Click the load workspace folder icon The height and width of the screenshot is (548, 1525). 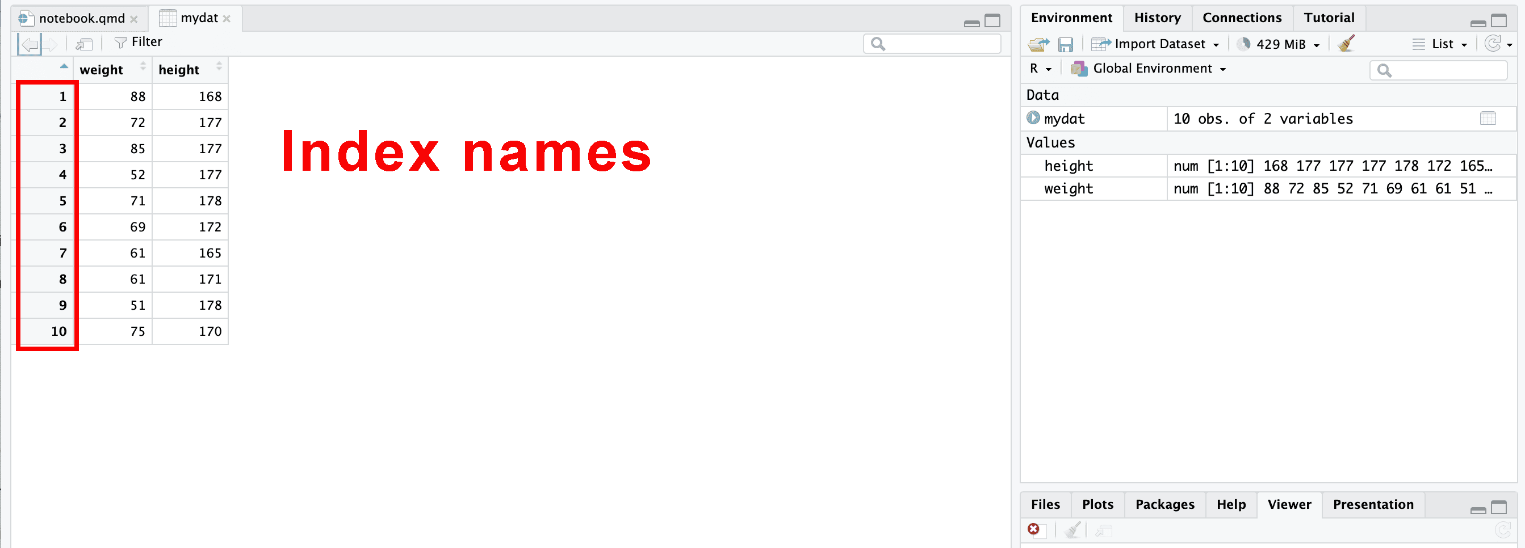(x=1038, y=44)
